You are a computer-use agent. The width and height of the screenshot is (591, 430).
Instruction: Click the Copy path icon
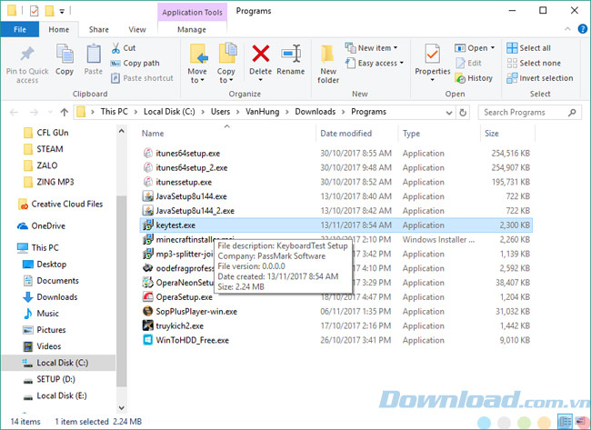coord(115,64)
